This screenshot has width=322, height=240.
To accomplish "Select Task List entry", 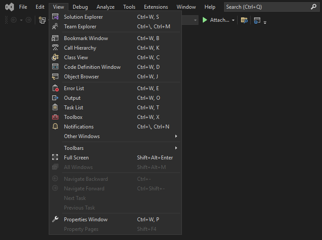I will click(x=115, y=108).
